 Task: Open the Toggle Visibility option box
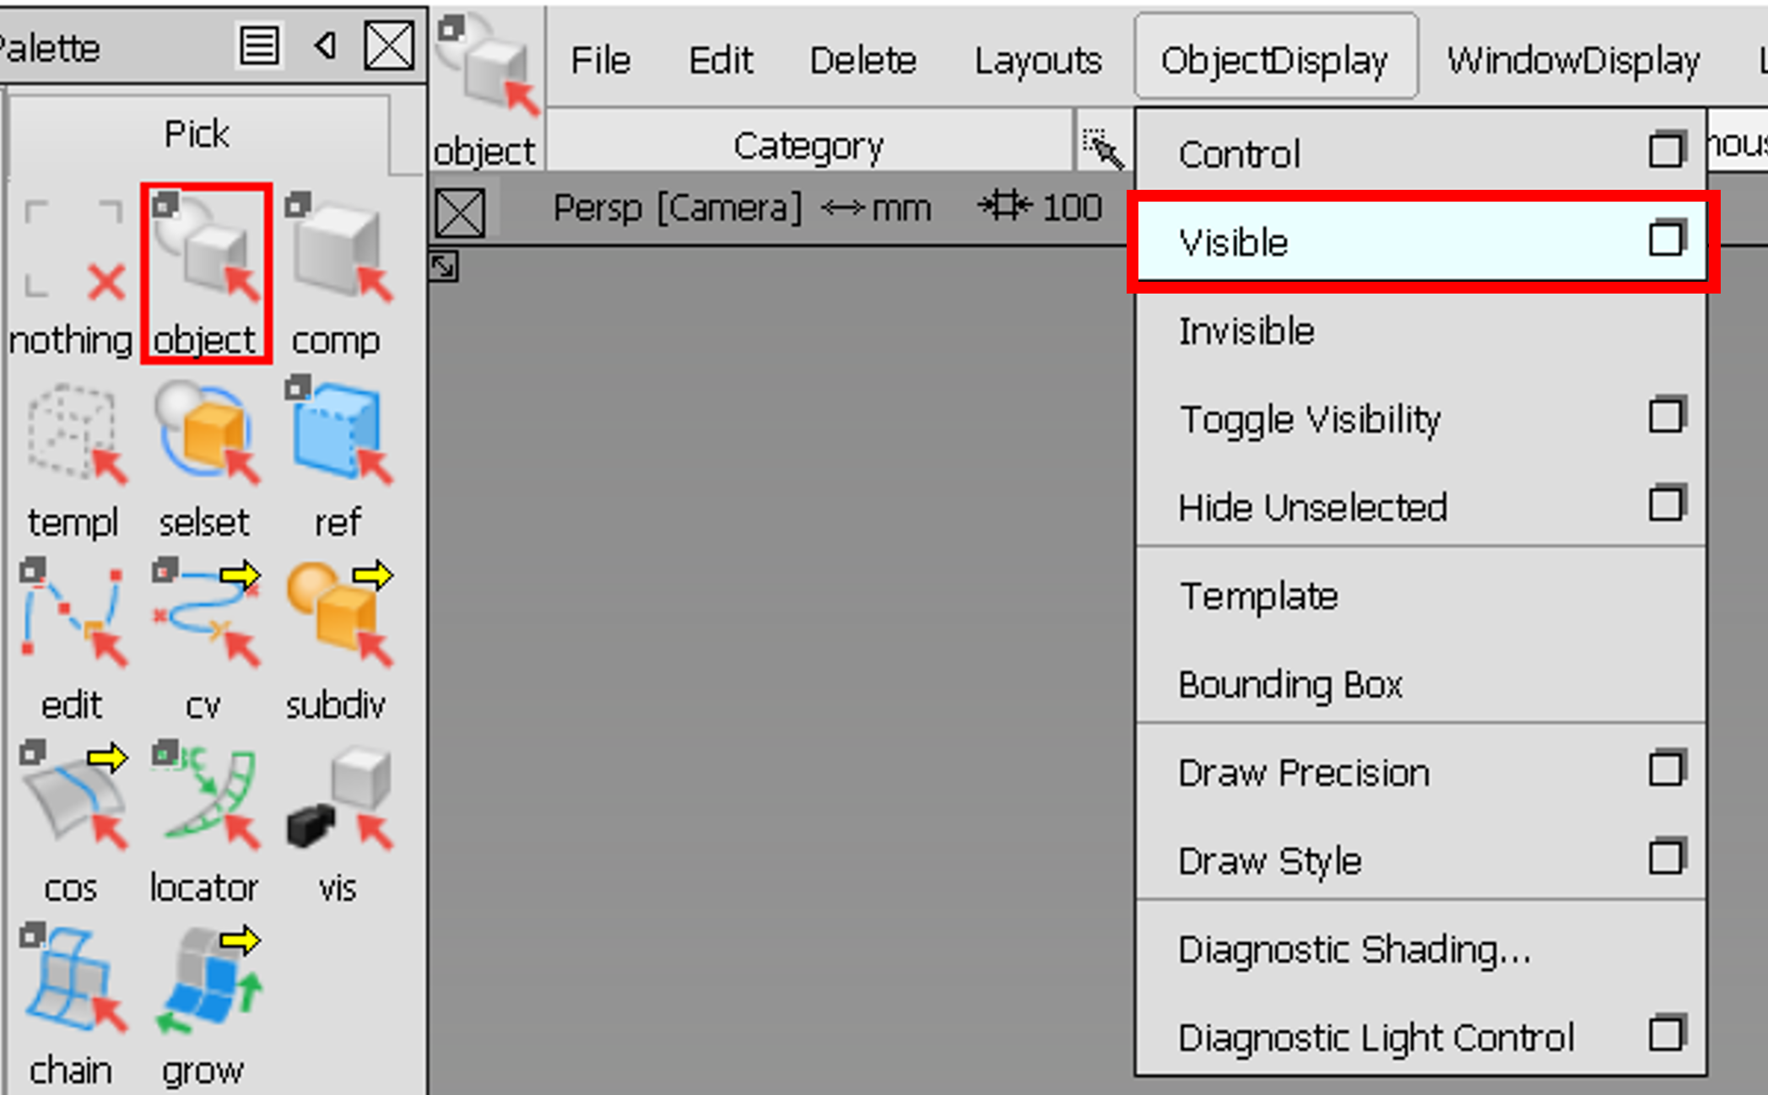[x=1667, y=415]
